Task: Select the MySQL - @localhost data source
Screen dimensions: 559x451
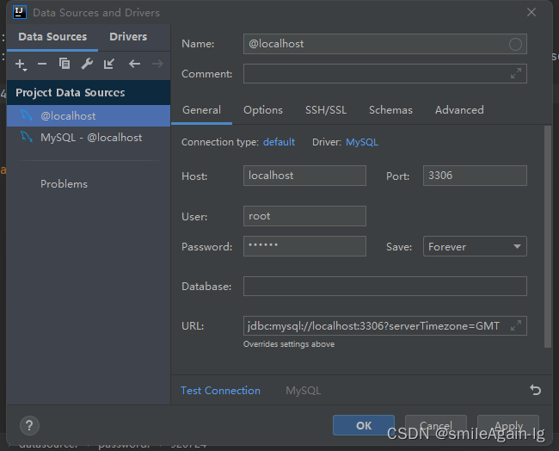Action: click(x=89, y=138)
